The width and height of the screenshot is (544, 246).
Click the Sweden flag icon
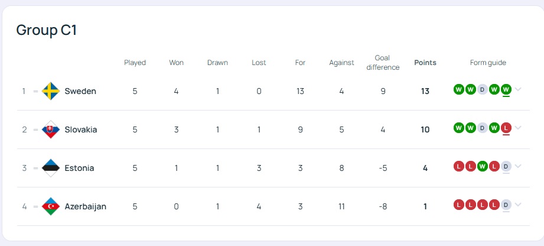tap(51, 91)
